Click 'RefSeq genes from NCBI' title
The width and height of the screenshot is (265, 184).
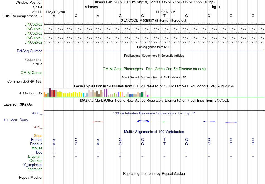coord(154,47)
